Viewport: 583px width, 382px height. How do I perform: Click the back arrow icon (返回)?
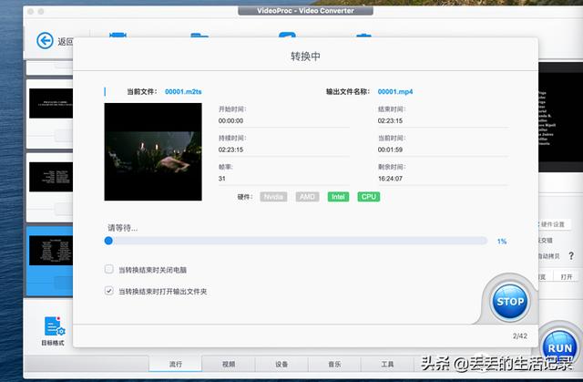click(45, 40)
